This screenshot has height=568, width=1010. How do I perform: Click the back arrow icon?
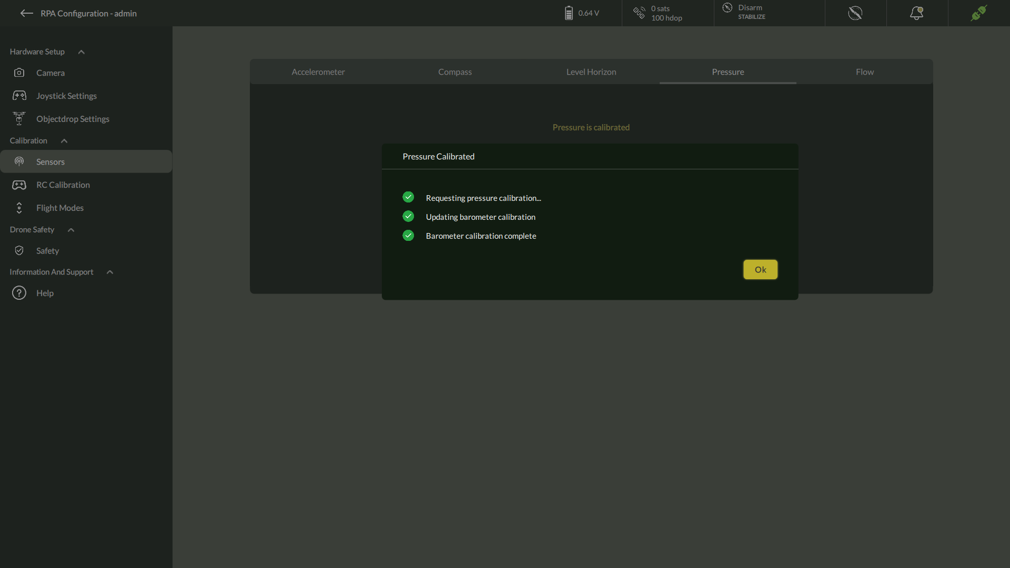coord(26,13)
